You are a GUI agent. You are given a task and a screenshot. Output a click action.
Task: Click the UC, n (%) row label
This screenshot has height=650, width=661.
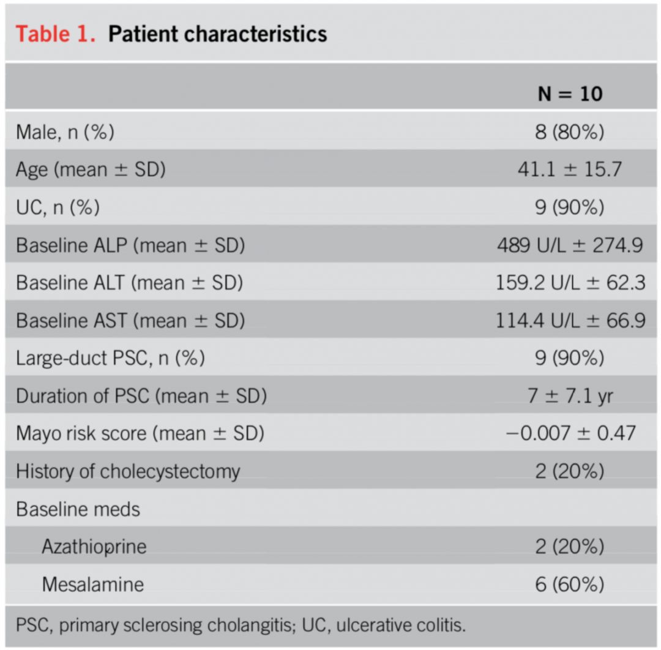tap(58, 207)
